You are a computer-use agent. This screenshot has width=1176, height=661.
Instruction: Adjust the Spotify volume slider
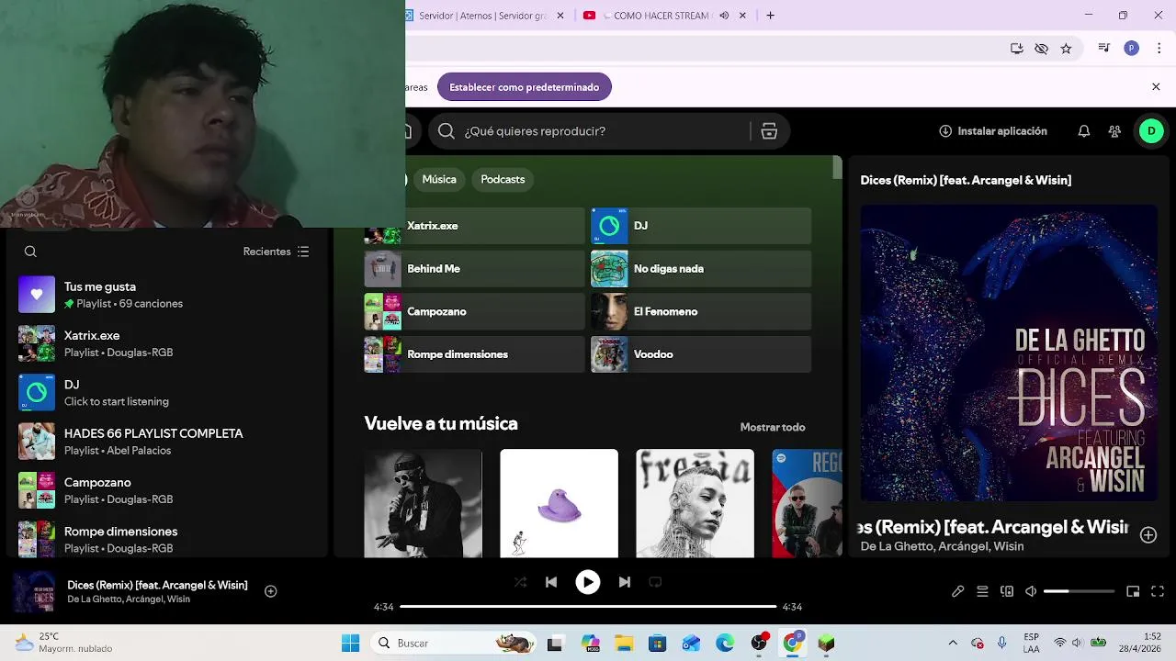(x=1079, y=591)
